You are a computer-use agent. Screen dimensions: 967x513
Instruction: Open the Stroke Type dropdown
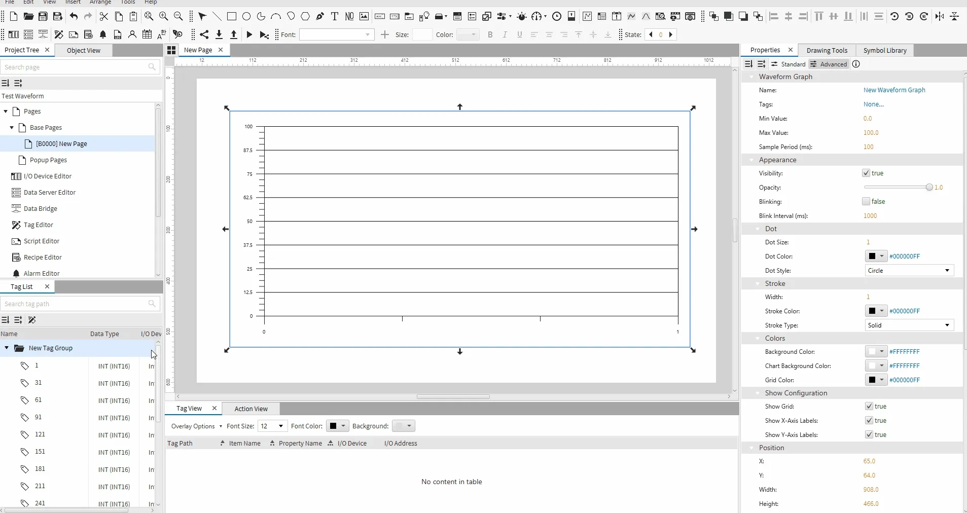pos(909,325)
